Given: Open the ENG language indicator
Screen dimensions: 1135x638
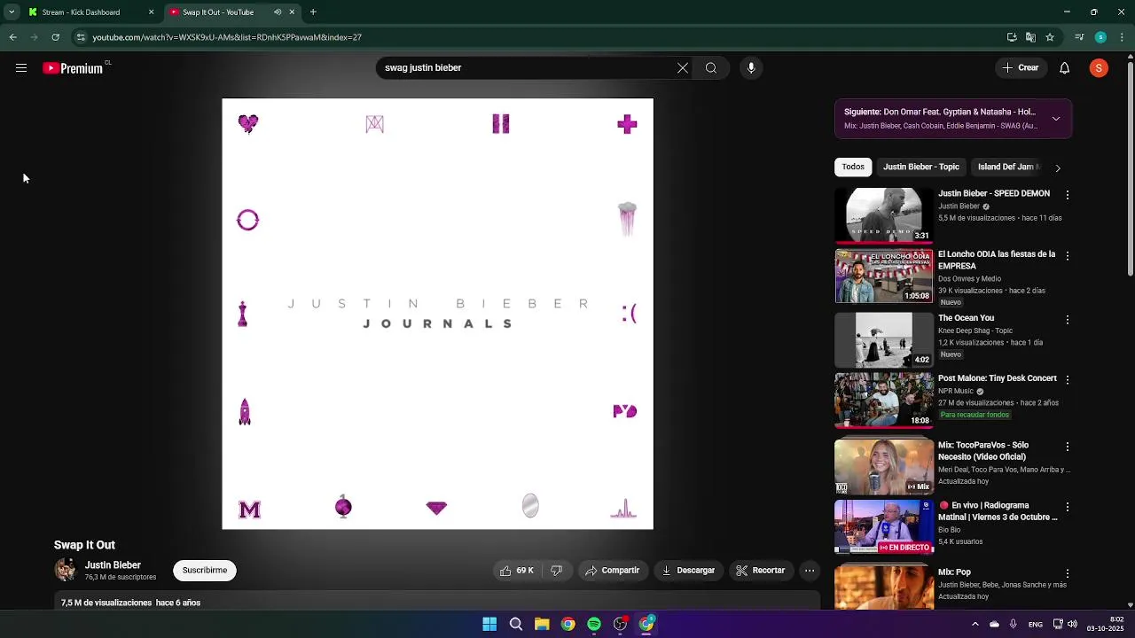Looking at the screenshot, I should pos(1035,625).
